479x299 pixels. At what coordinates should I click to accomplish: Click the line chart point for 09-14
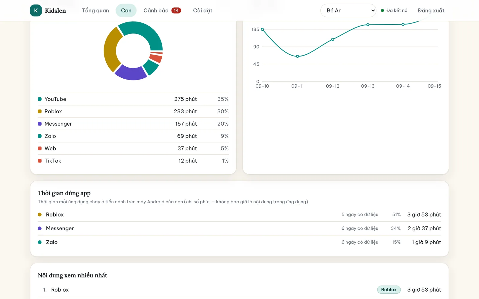403,24
